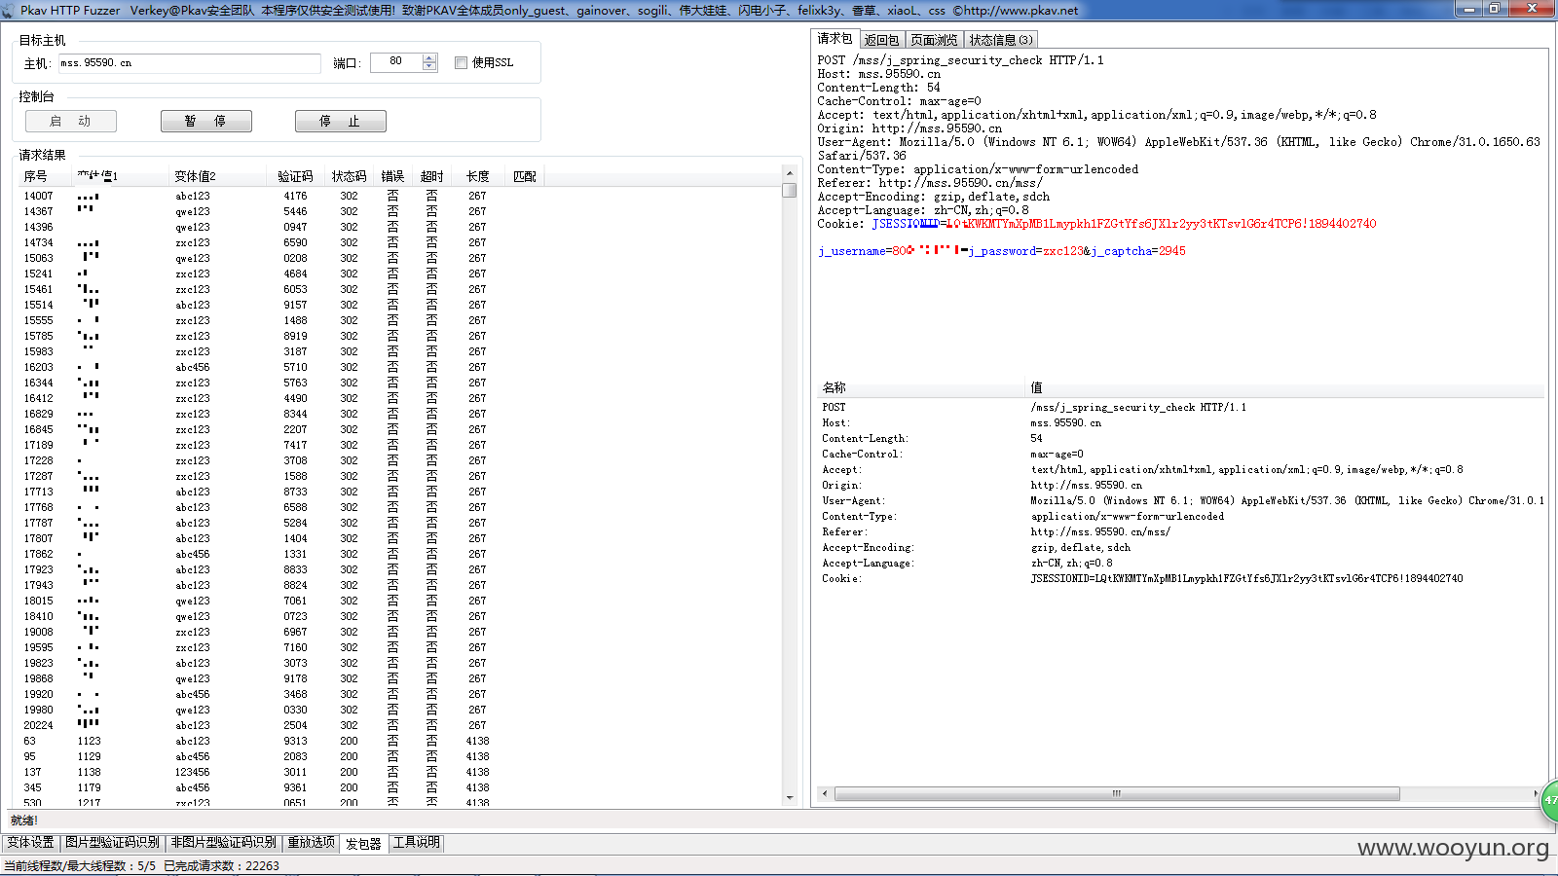Click the 匹配 column header
The width and height of the screenshot is (1558, 876).
click(x=525, y=176)
